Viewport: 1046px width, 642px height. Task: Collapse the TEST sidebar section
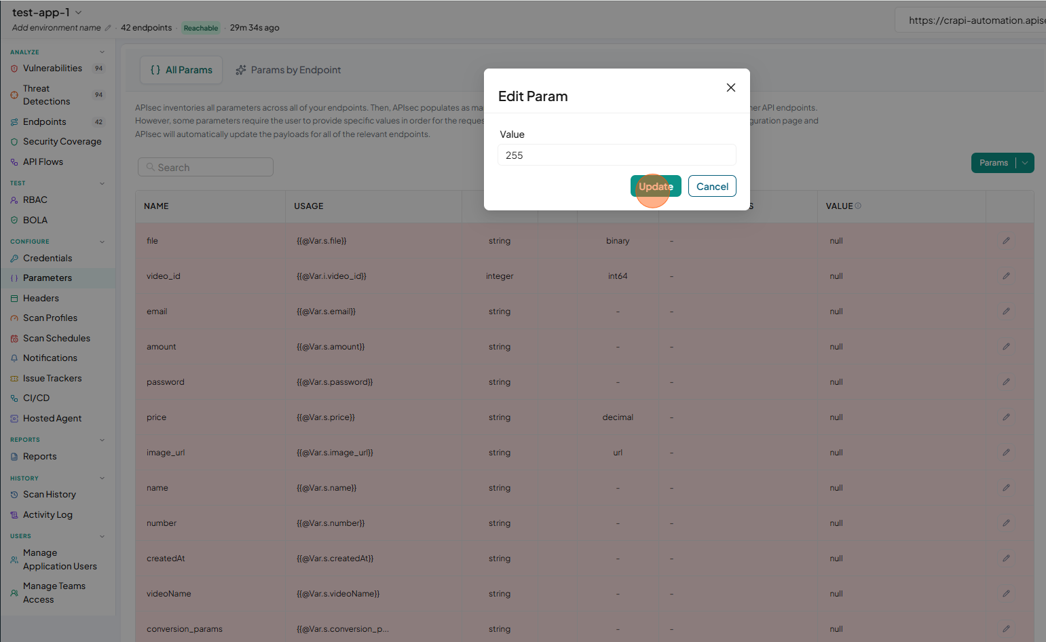tap(102, 183)
